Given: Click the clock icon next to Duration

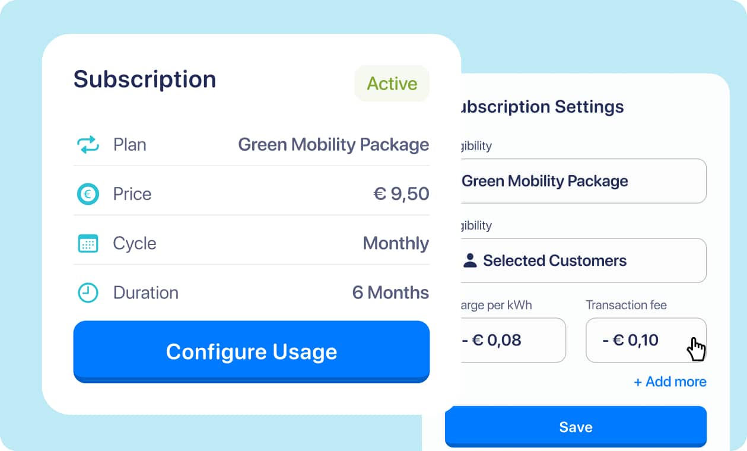Looking at the screenshot, I should tap(87, 293).
